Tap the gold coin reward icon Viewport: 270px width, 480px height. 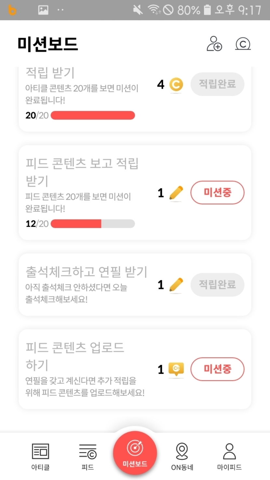(x=176, y=85)
